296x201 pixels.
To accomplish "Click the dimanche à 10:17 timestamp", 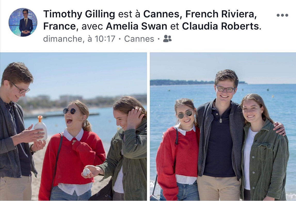I will point(79,39).
